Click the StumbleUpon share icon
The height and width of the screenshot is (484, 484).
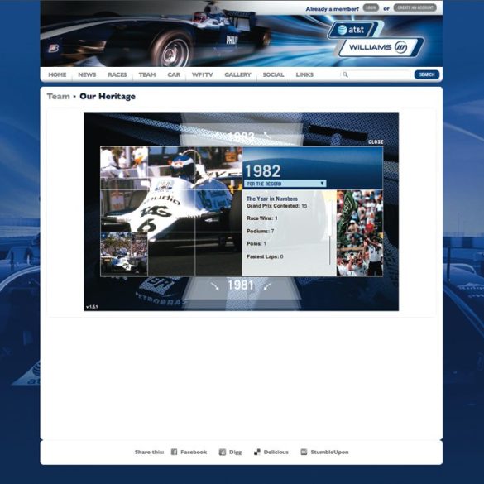tap(304, 452)
